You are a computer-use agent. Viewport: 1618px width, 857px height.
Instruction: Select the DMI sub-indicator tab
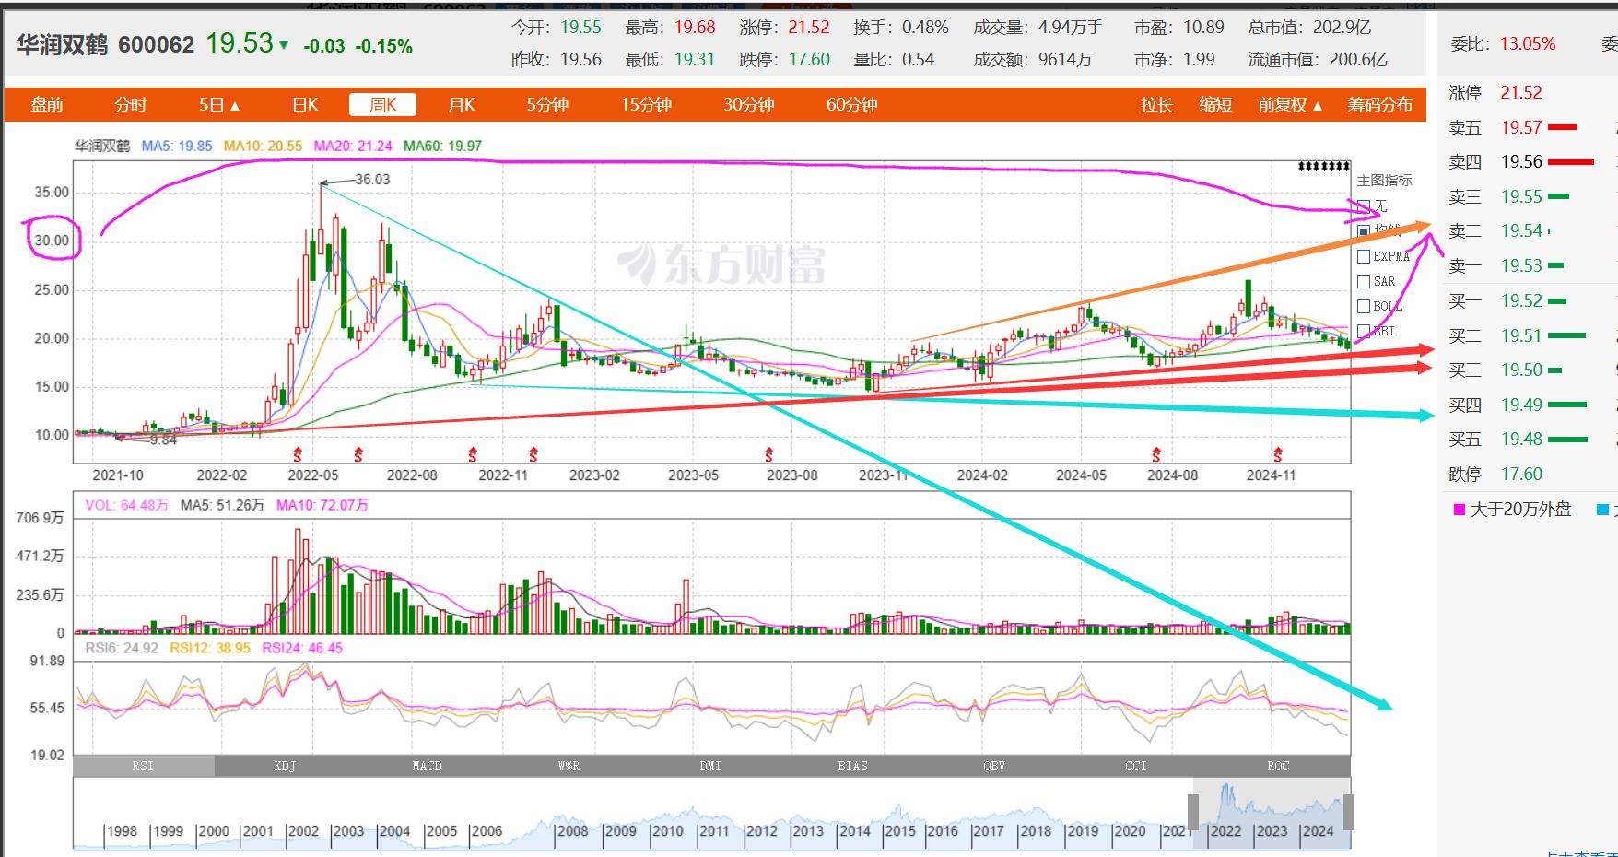[x=711, y=766]
